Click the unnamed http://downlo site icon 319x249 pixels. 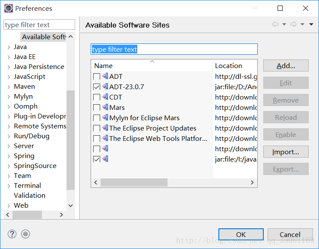pyautogui.click(x=105, y=149)
